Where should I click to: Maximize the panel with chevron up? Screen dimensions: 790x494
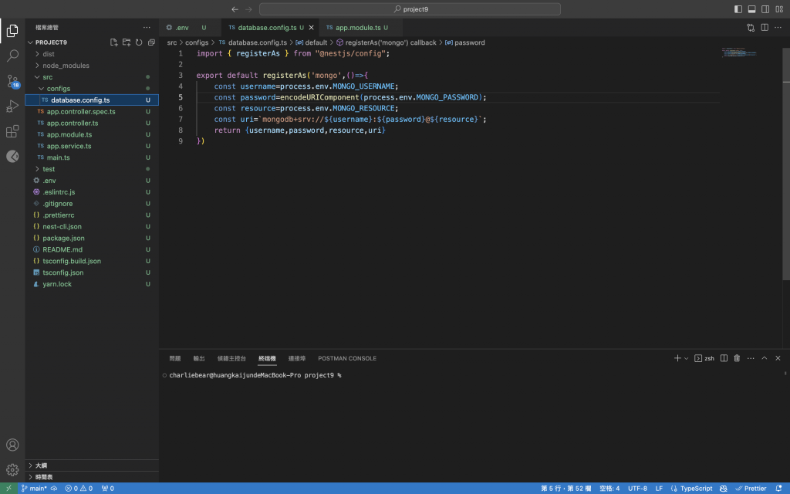tap(765, 358)
